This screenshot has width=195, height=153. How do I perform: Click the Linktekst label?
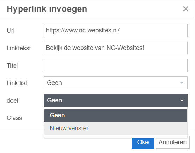click(19, 48)
